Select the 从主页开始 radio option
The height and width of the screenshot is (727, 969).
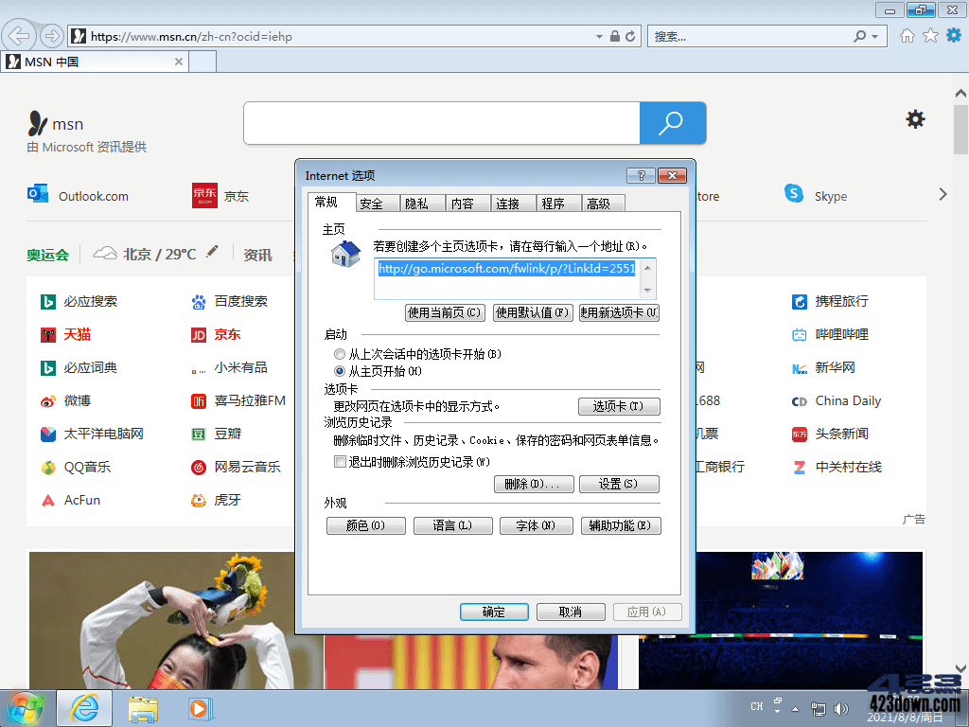click(x=339, y=370)
